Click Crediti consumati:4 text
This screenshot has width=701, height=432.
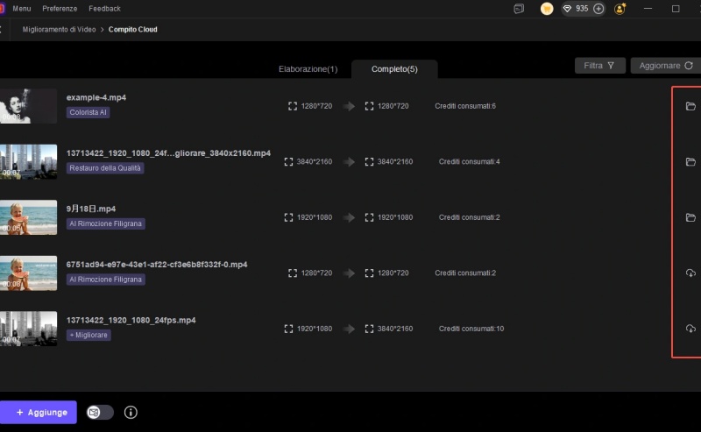tap(469, 161)
